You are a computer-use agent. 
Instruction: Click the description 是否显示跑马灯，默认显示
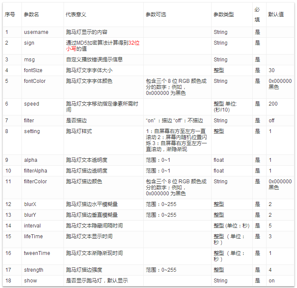click(97, 281)
